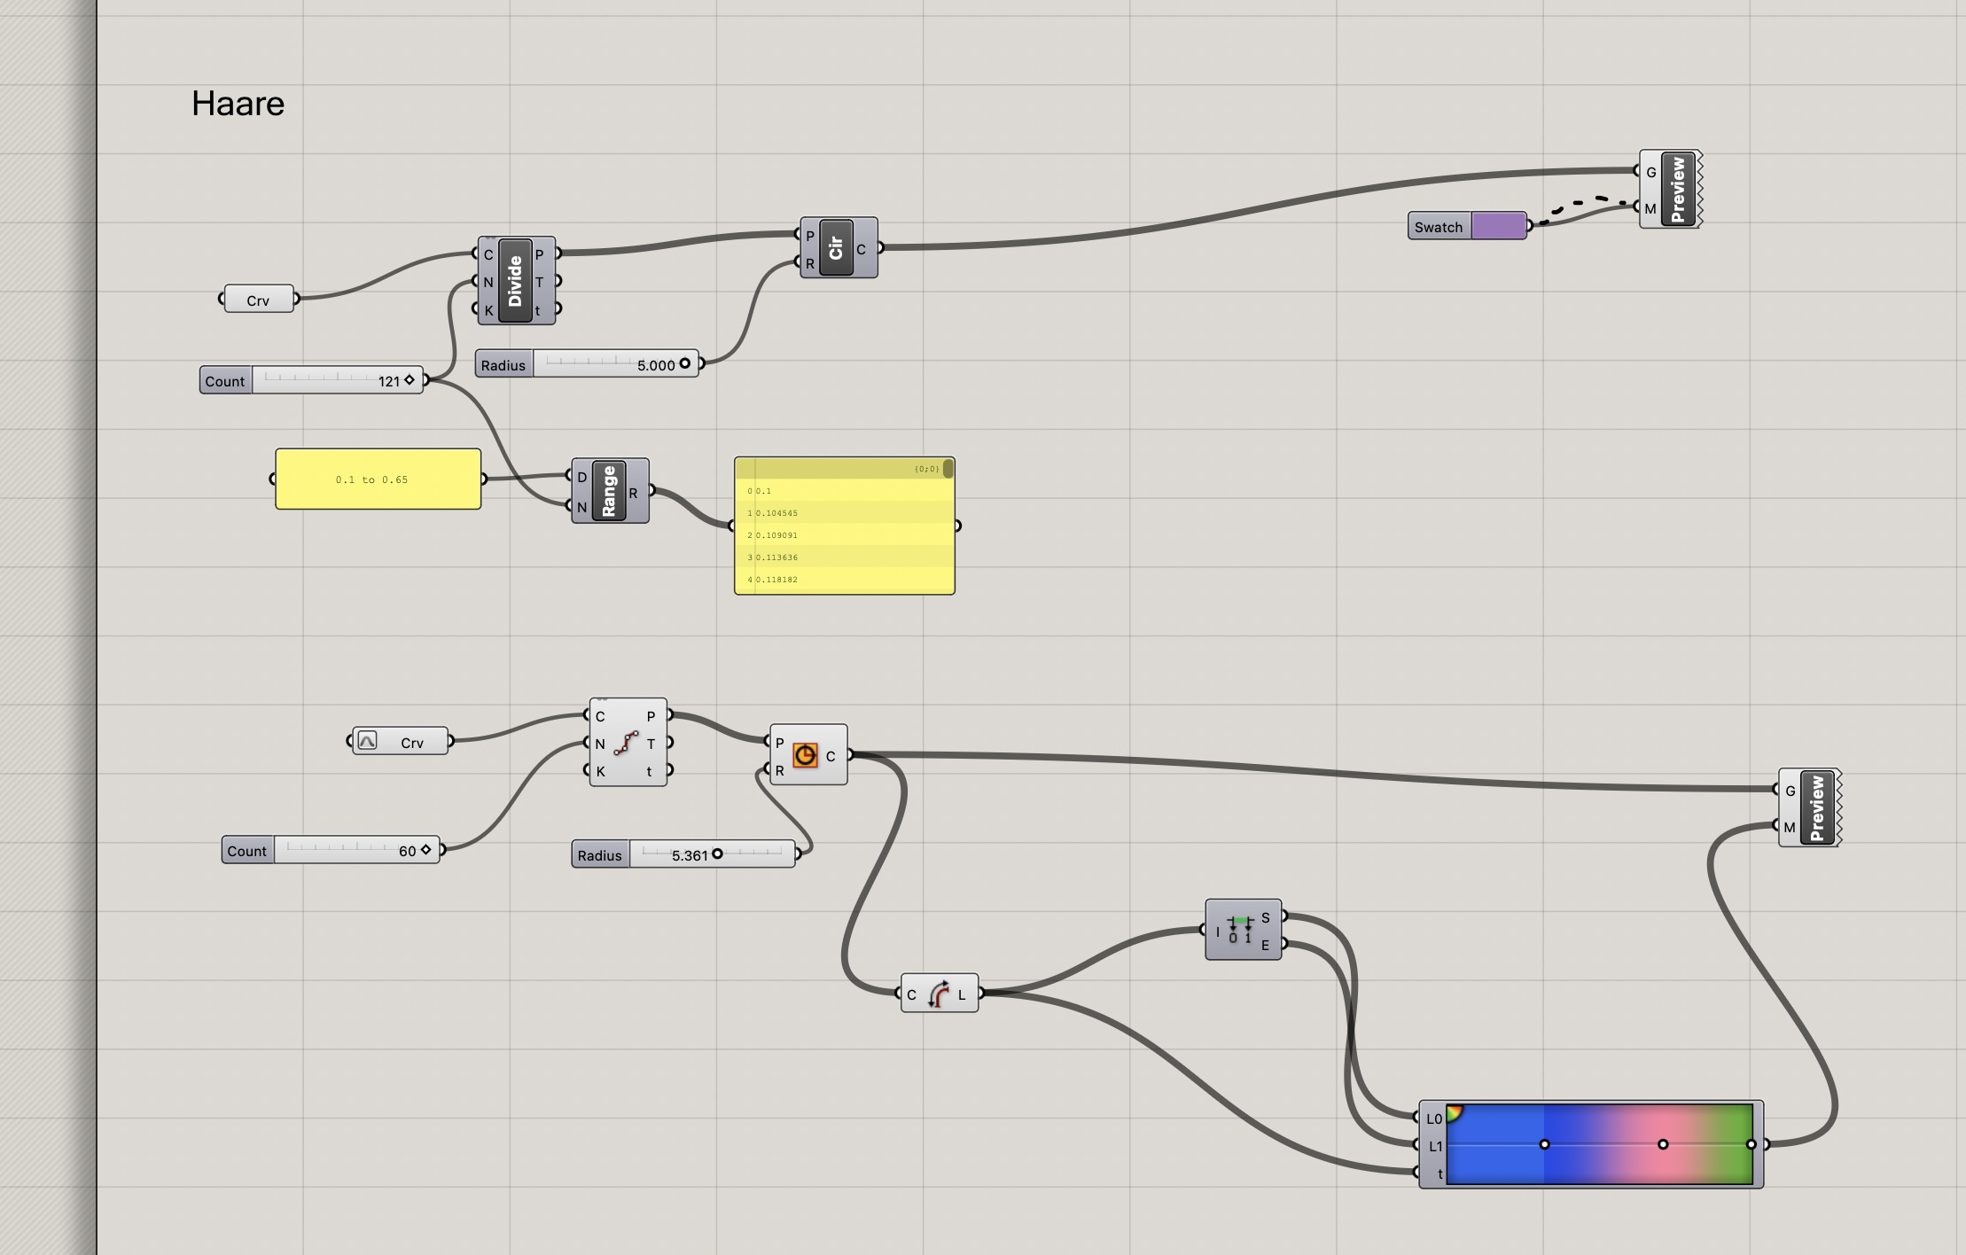Image resolution: width=1966 pixels, height=1255 pixels.
Task: Click the scrollbar on the yellow output panel
Action: [948, 471]
